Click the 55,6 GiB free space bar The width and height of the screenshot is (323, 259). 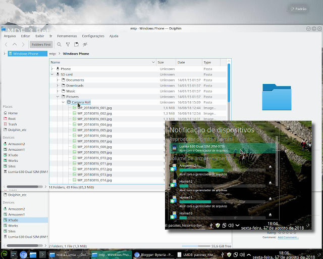click(196, 246)
